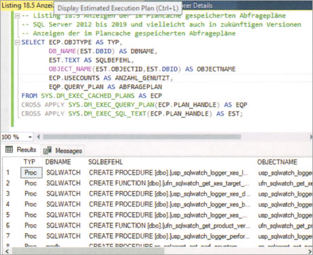The height and width of the screenshot is (255, 313).
Task: Open the 100 % zoom dropdown
Action: click(30, 137)
